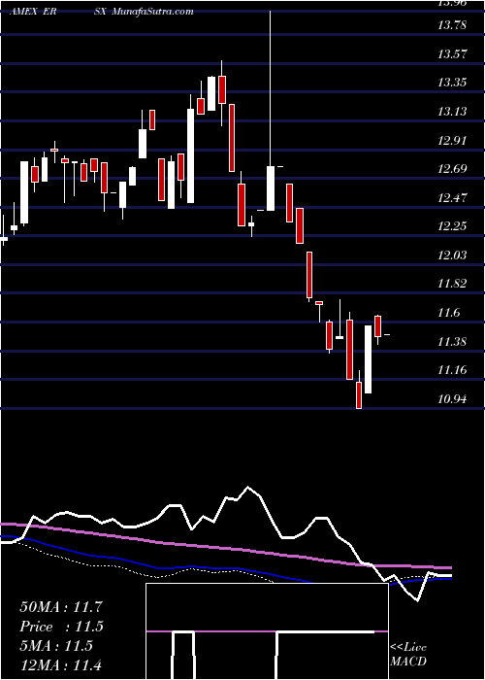Select the 10.94 price axis label
This screenshot has width=485, height=680.
pos(452,398)
